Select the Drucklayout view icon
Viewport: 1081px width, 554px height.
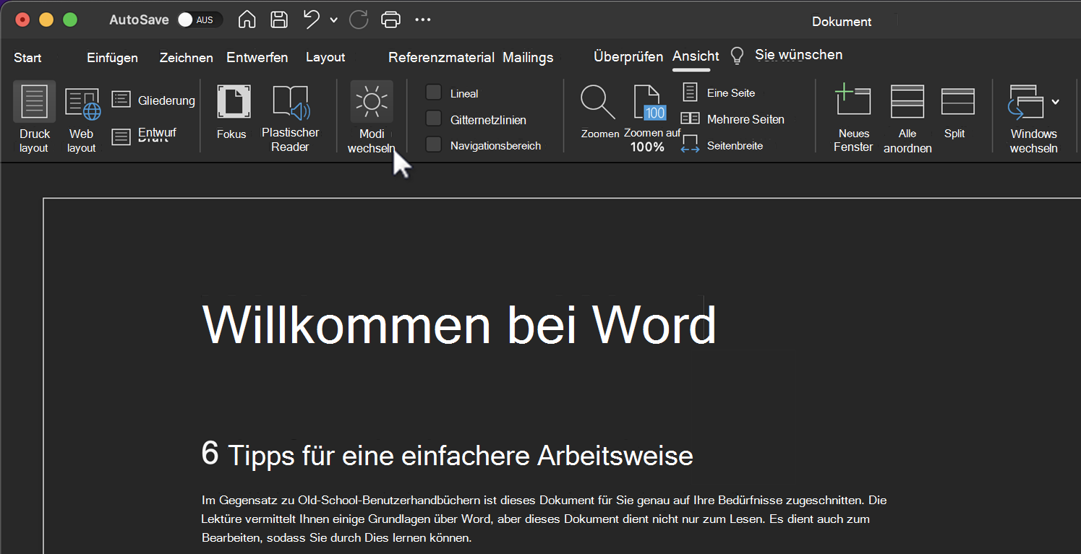pyautogui.click(x=34, y=102)
